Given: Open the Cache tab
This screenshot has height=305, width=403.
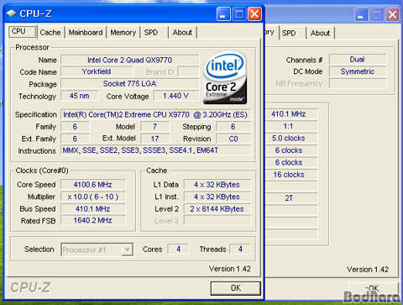Looking at the screenshot, I should (50, 33).
